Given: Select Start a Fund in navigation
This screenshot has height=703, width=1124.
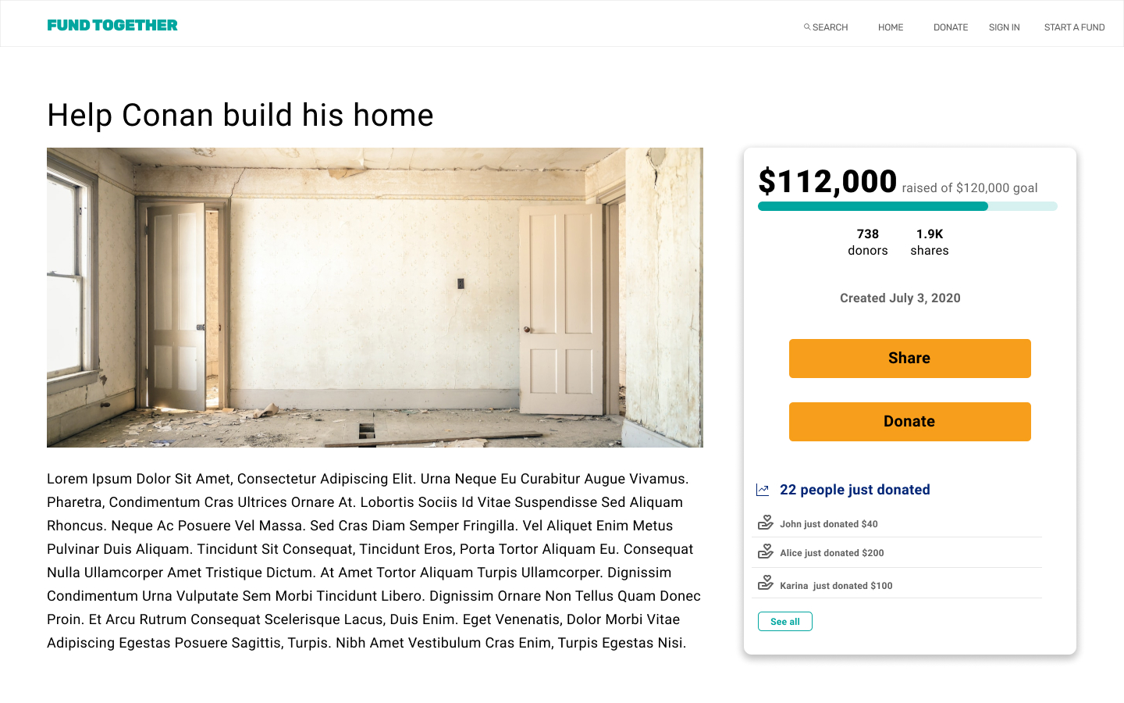Looking at the screenshot, I should tap(1074, 27).
